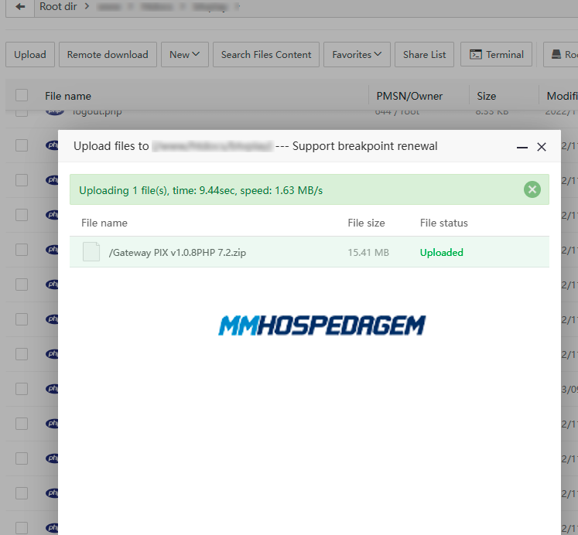Screen dimensions: 578x535
Task: Close the upload files dialog
Action: 542,147
